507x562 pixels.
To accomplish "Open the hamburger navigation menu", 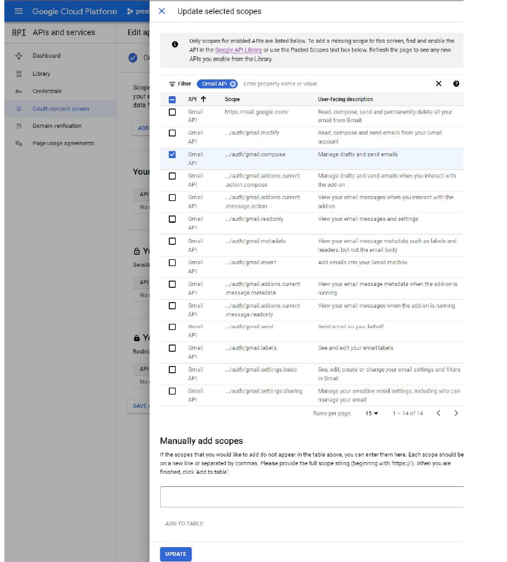I will 19,11.
